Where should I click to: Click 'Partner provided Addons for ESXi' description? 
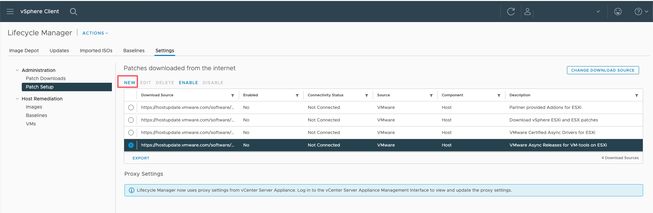click(545, 108)
